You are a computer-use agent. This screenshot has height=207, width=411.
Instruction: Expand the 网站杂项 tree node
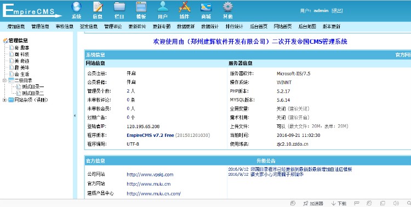coord(4,100)
